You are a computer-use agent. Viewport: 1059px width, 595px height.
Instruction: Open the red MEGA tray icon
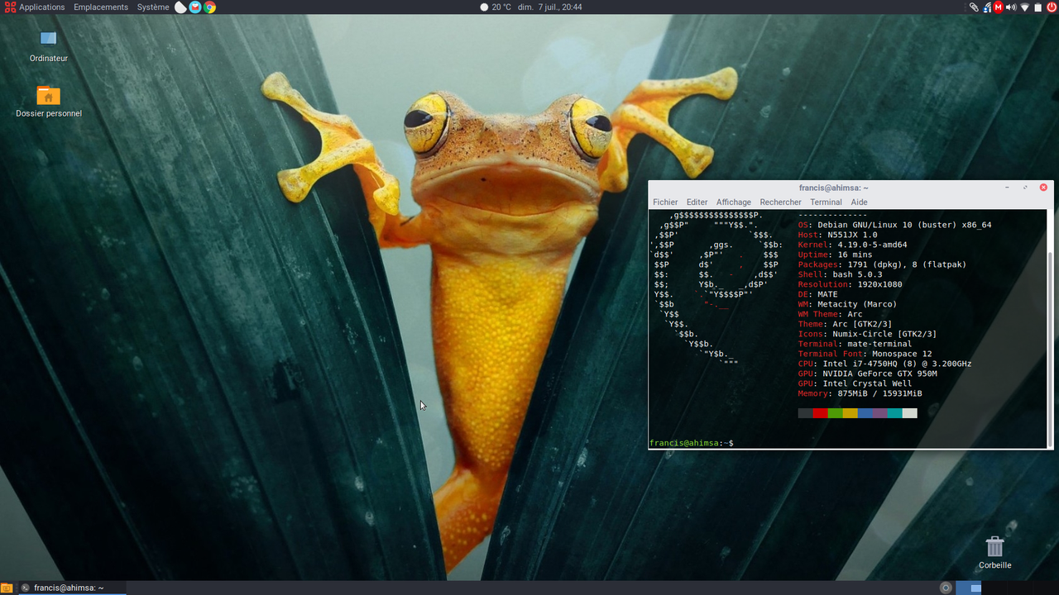coord(999,7)
